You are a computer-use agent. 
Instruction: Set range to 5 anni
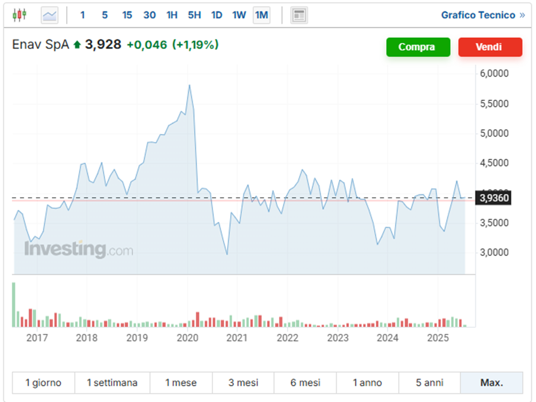(x=429, y=383)
